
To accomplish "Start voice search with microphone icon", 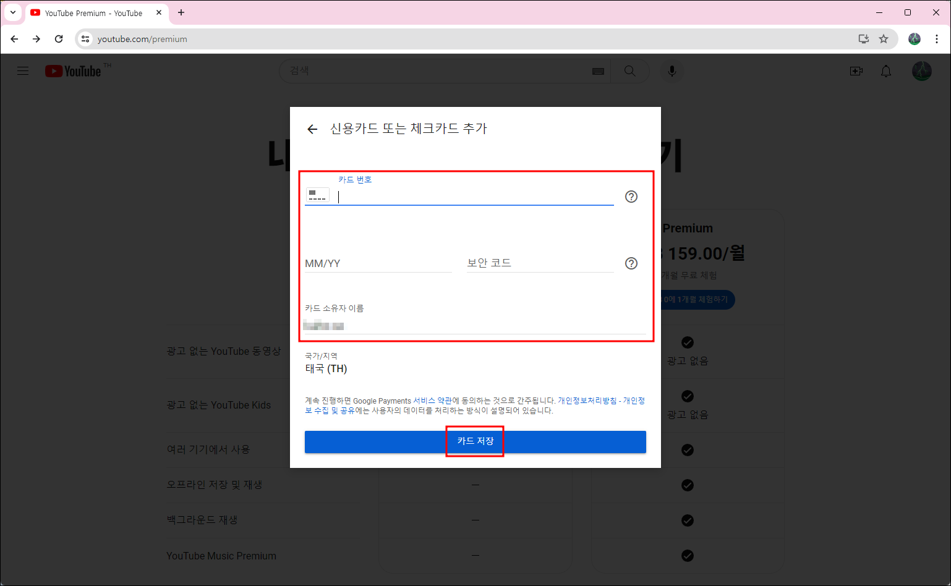I will point(672,71).
